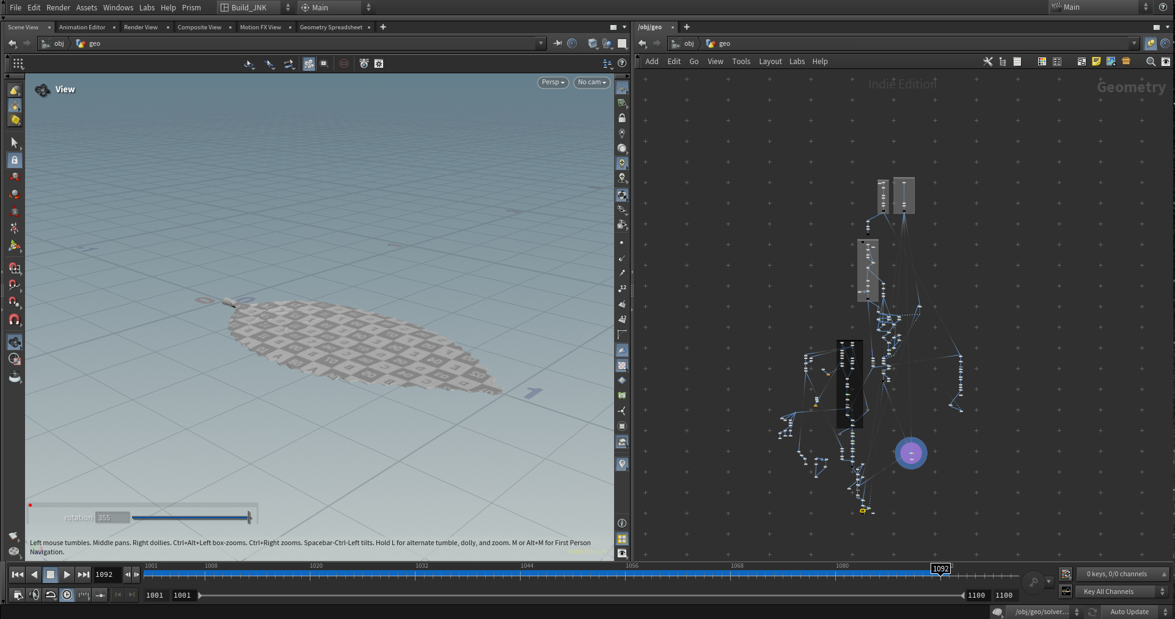Toggle the secure selection lock tool
The width and height of the screenshot is (1175, 619).
[15, 160]
